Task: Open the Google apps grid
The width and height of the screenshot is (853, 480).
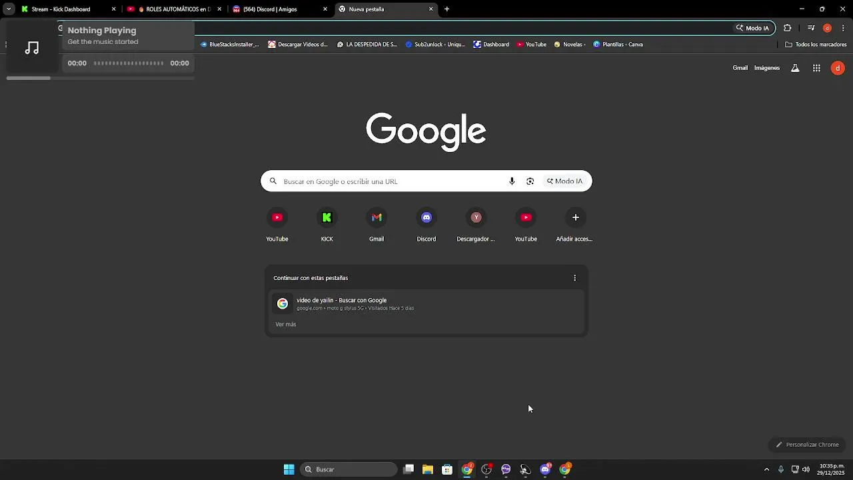Action: click(816, 68)
